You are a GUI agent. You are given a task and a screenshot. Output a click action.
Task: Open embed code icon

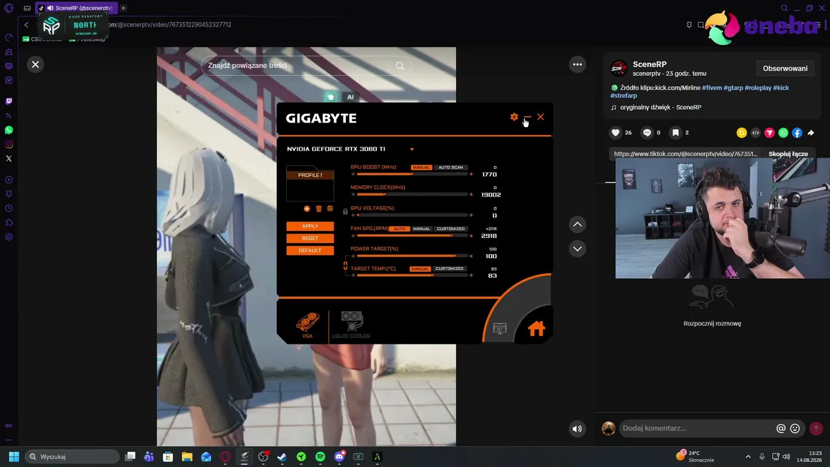tap(755, 133)
